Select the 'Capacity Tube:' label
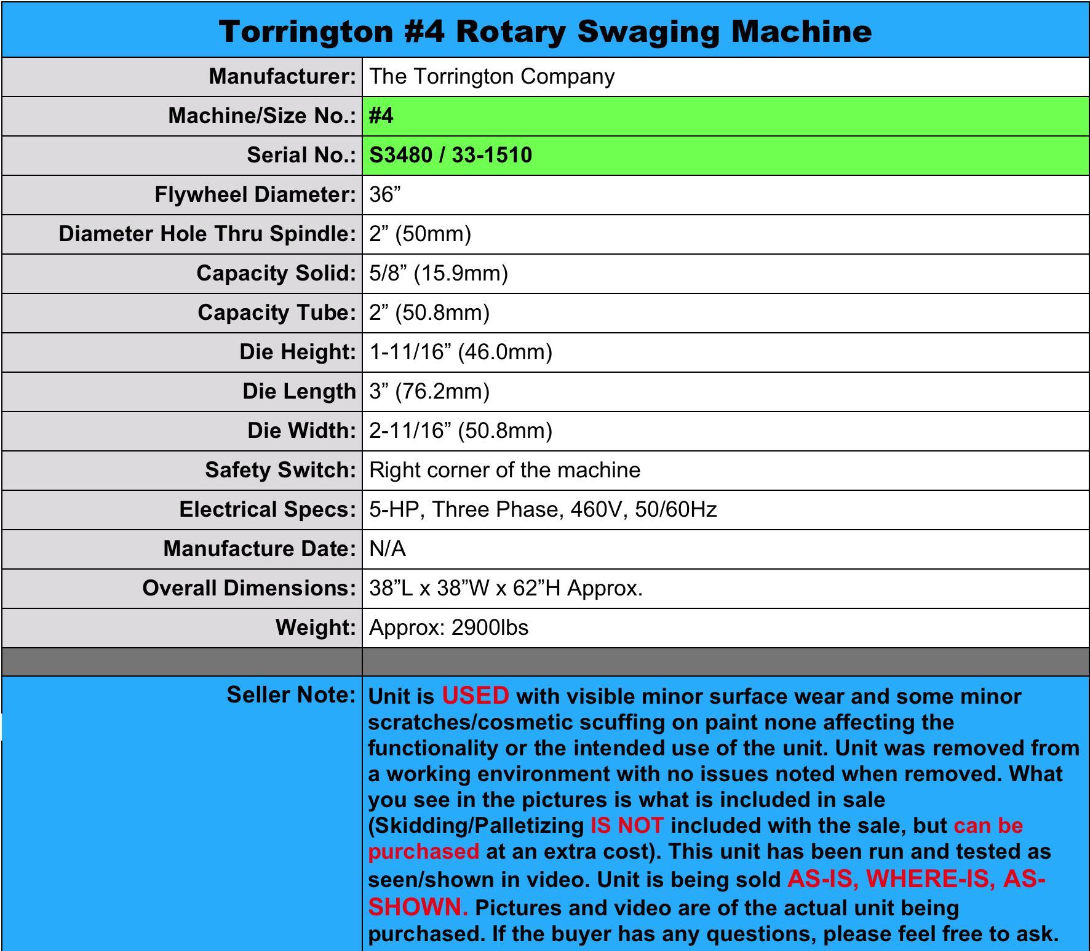 tap(277, 312)
